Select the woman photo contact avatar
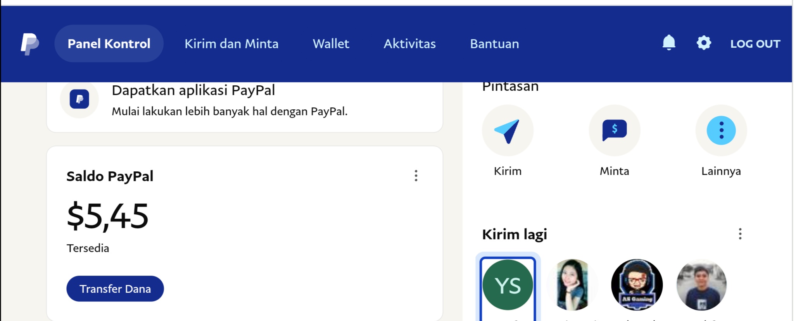 pos(572,285)
